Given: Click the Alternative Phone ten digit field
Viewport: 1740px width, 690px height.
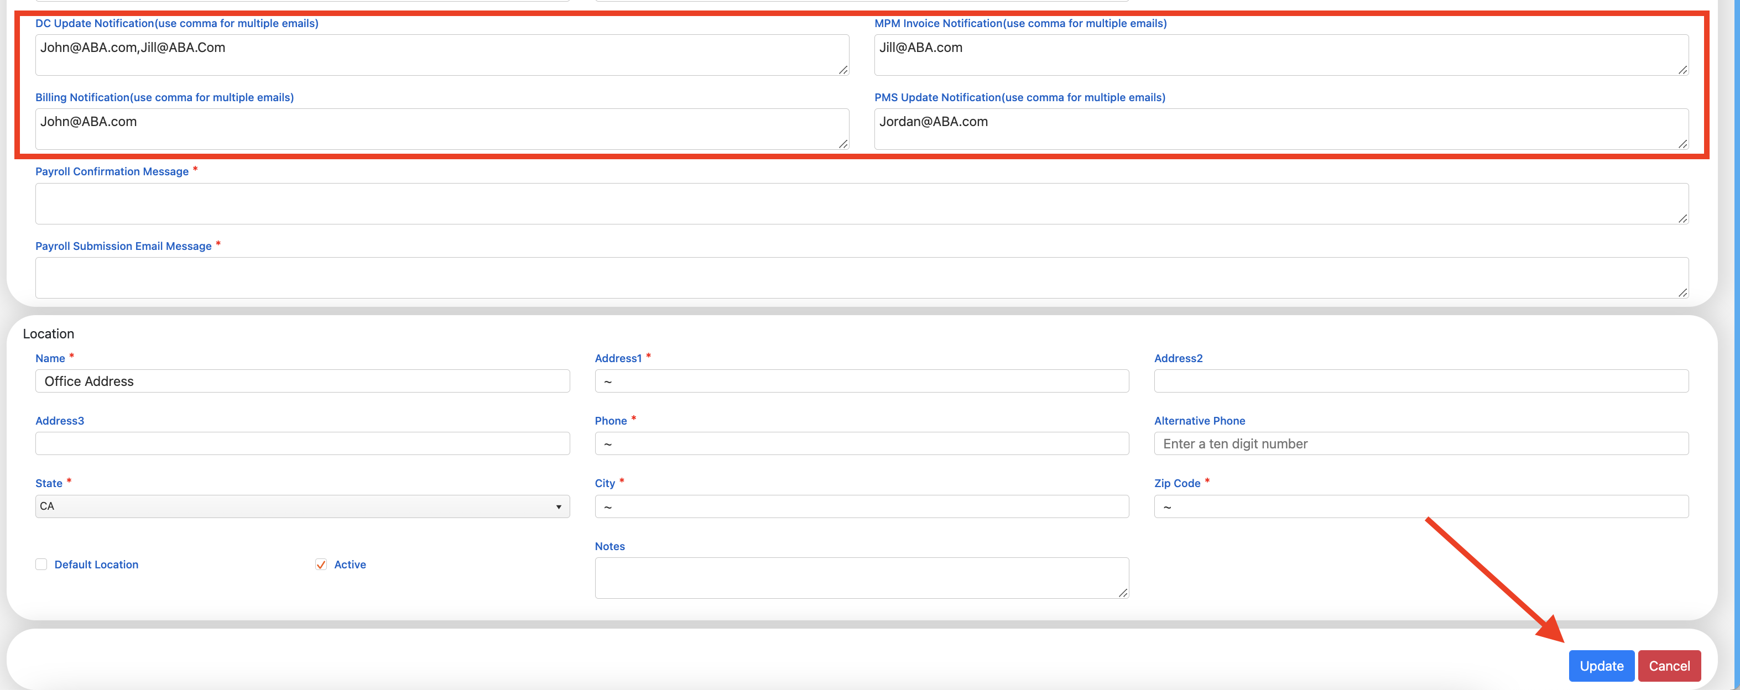Looking at the screenshot, I should (1420, 443).
